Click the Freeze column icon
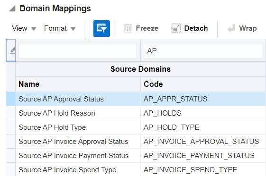The image size is (266, 176). point(128,28)
